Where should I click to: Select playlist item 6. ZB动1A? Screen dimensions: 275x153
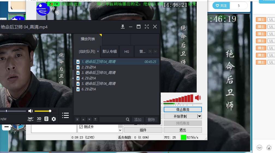(116, 89)
